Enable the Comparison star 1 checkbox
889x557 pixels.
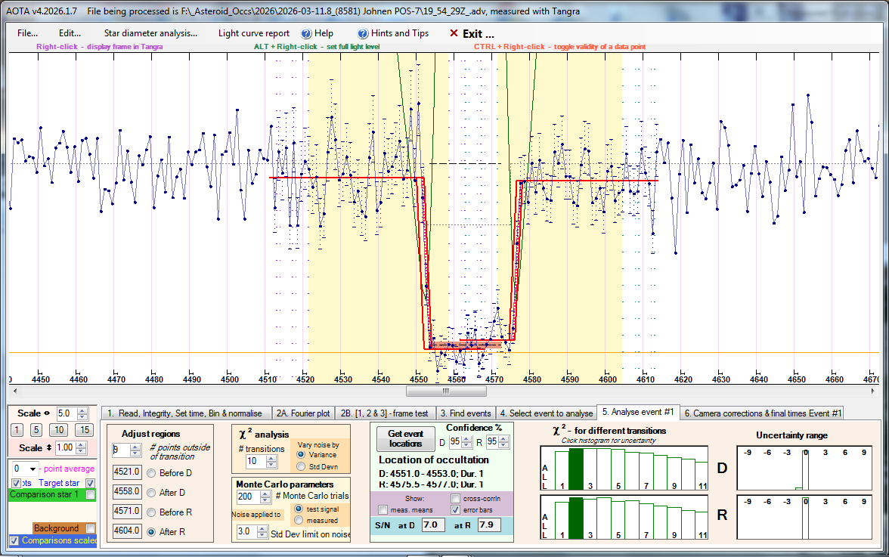pos(91,495)
